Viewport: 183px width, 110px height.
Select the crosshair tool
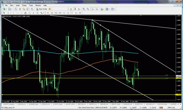[8, 13]
